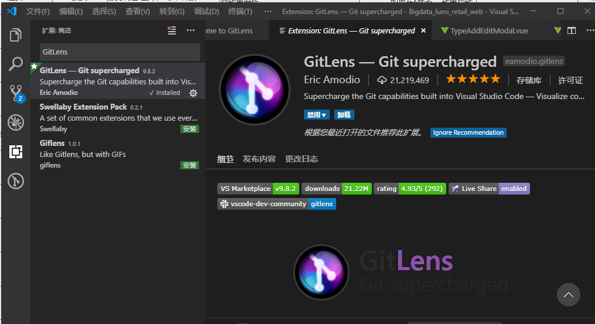Open the 终端(T) menu
595x324 pixels.
(240, 11)
